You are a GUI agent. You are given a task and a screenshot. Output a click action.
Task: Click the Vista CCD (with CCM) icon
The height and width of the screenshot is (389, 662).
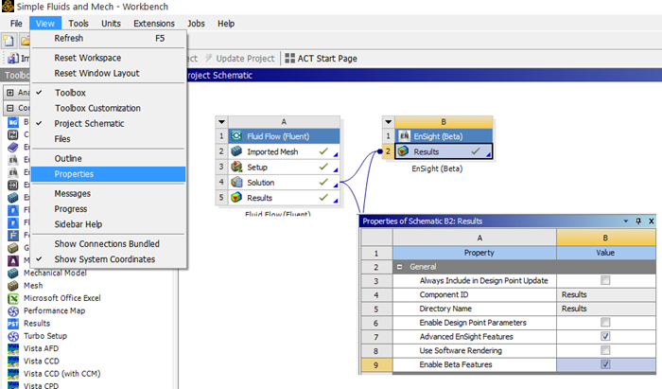pyautogui.click(x=13, y=374)
